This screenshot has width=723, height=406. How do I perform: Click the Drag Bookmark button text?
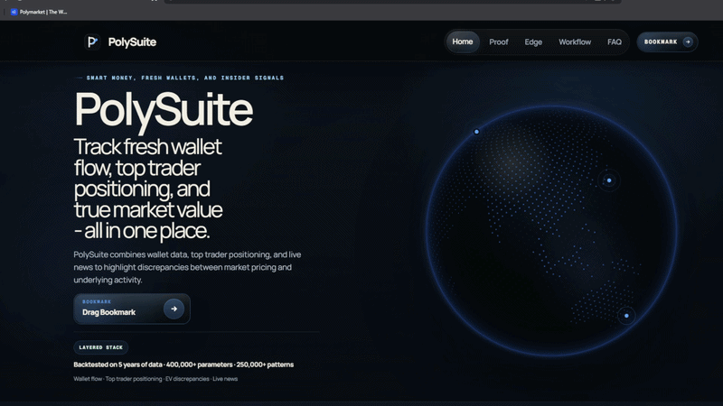(x=108, y=312)
